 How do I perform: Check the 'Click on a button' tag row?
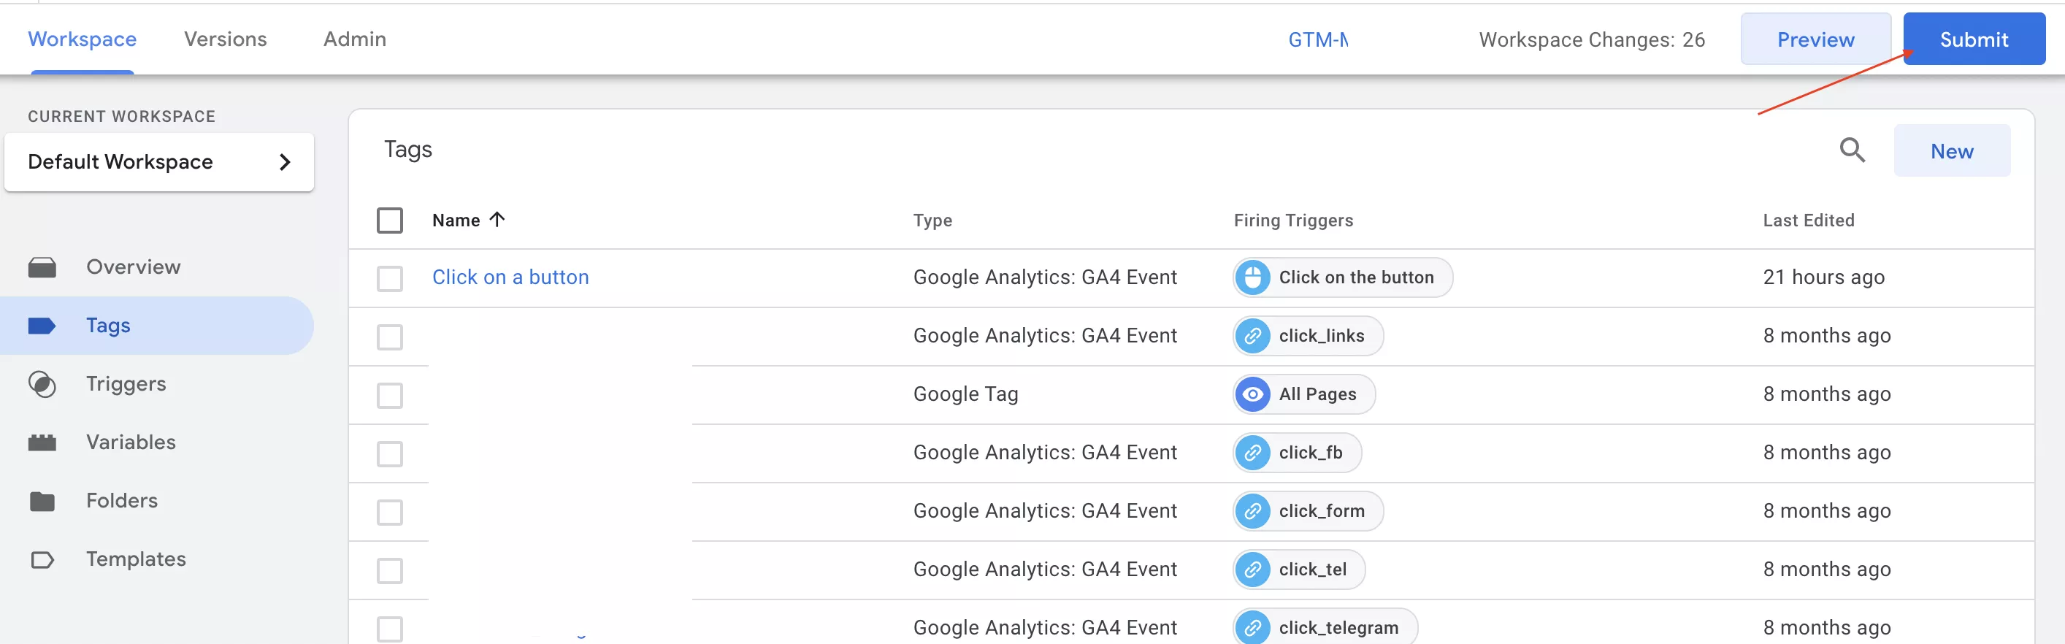[390, 279]
